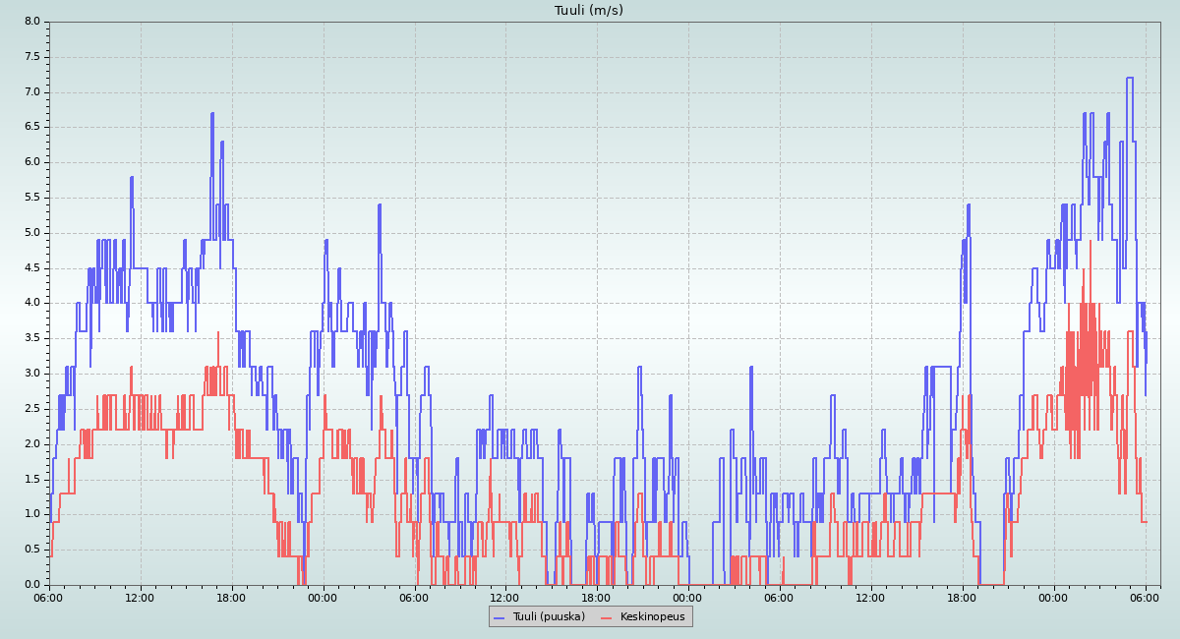Click the blue legend line marker

tap(499, 617)
